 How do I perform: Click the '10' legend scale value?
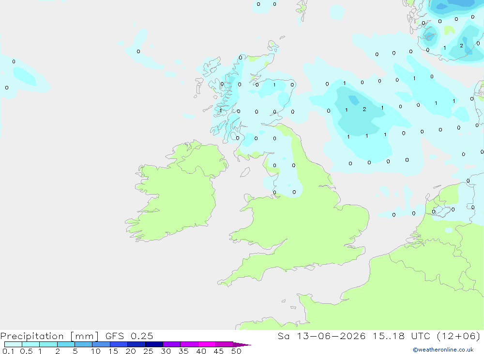click(96, 351)
